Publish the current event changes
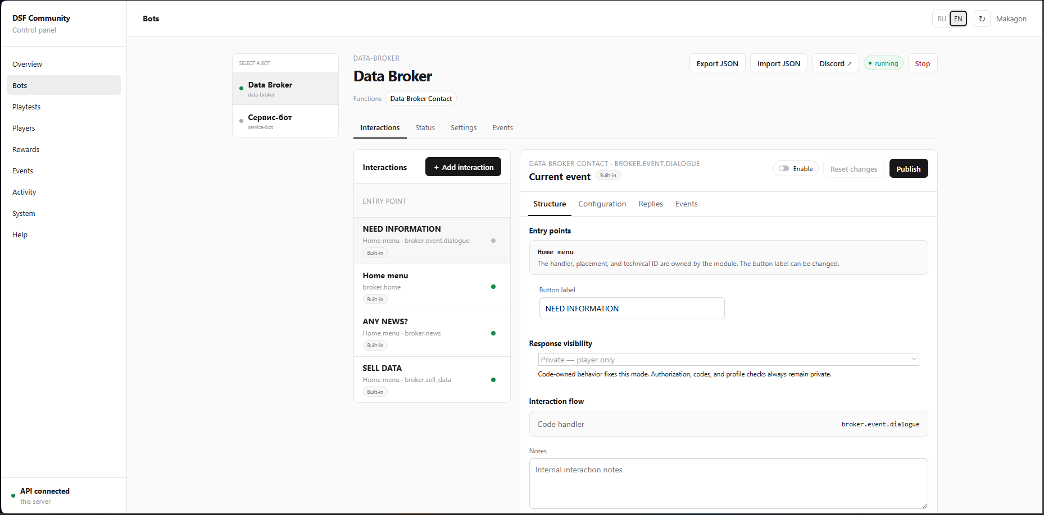1044x515 pixels. [908, 168]
